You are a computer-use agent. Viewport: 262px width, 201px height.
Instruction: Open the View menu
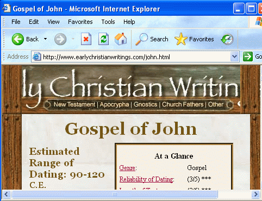point(53,22)
